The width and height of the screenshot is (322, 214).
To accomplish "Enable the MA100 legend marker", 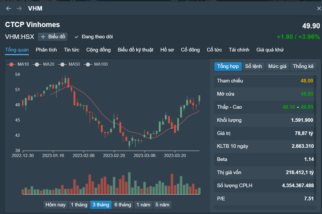I will (x=88, y=64).
